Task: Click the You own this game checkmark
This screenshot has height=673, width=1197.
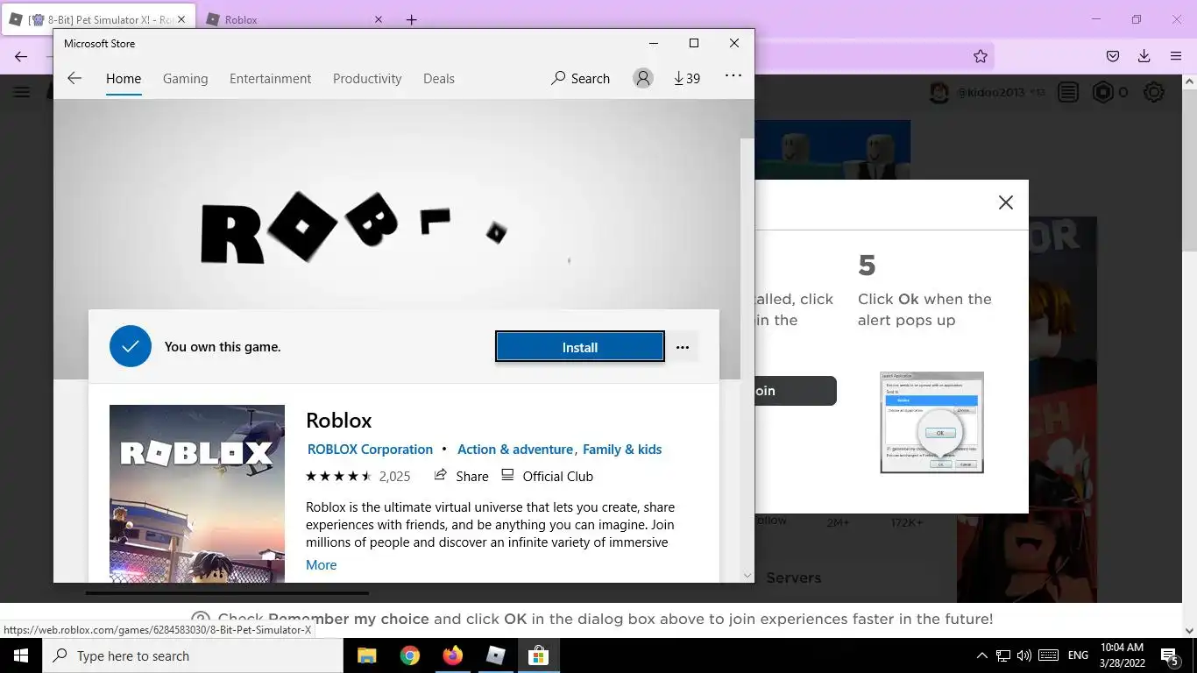Action: click(131, 346)
